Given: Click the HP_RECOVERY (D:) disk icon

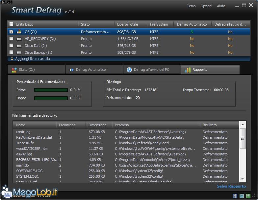Looking at the screenshot, I should click(19, 39).
